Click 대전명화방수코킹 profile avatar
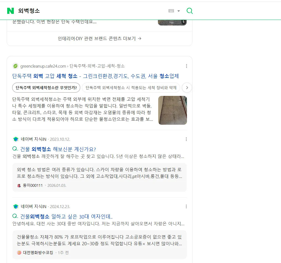The width and height of the screenshot is (281, 263). pyautogui.click(x=19, y=252)
